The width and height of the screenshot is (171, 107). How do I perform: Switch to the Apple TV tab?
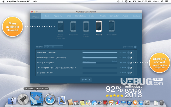coord(58,16)
